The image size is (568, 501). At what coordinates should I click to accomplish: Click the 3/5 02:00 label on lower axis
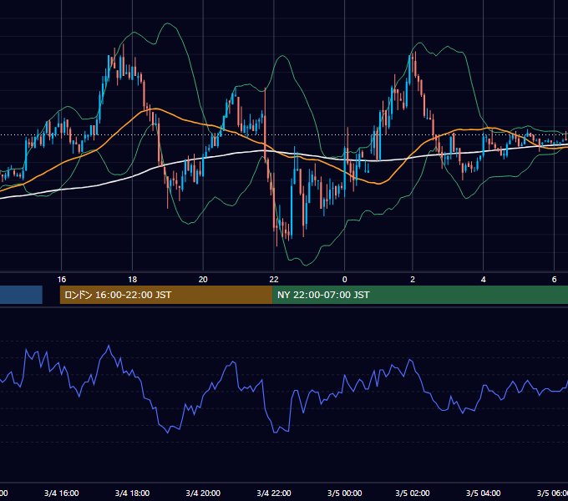[x=413, y=493]
